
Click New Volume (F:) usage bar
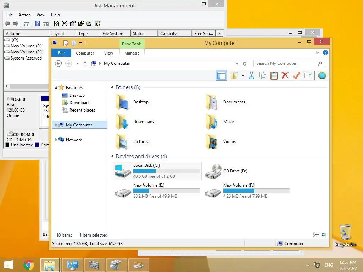pos(256,191)
